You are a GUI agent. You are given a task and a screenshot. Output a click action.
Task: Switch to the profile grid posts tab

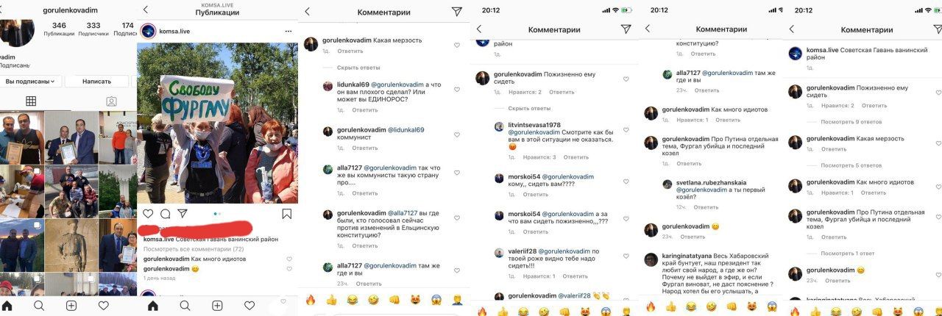pyautogui.click(x=31, y=101)
